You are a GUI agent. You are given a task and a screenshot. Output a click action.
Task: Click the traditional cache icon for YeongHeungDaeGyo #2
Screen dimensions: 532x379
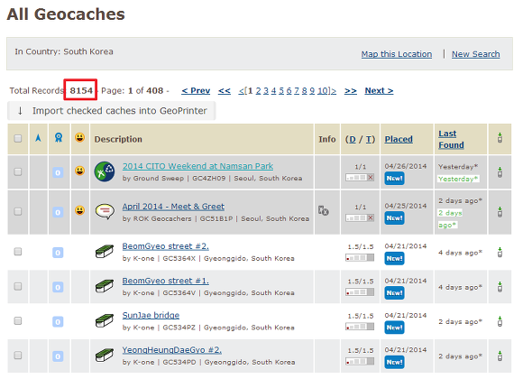[x=105, y=356]
